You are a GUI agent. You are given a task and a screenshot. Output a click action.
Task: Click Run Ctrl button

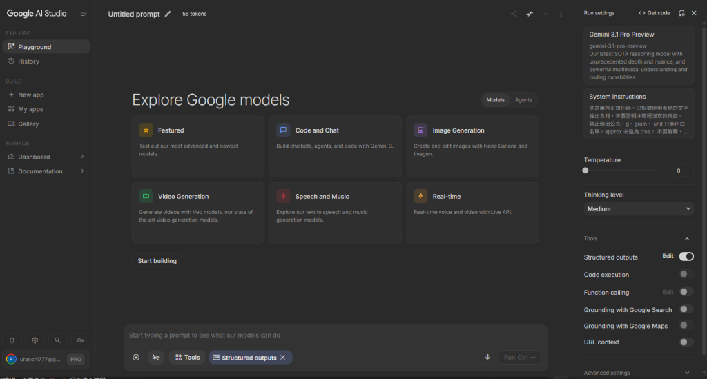519,358
